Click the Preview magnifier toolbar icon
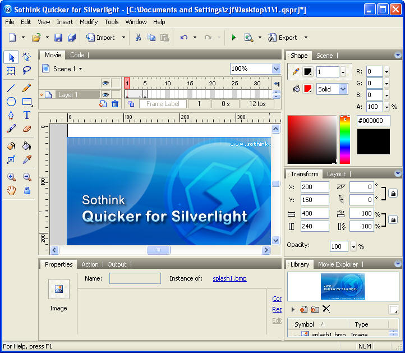The height and width of the screenshot is (353, 405). pyautogui.click(x=248, y=38)
